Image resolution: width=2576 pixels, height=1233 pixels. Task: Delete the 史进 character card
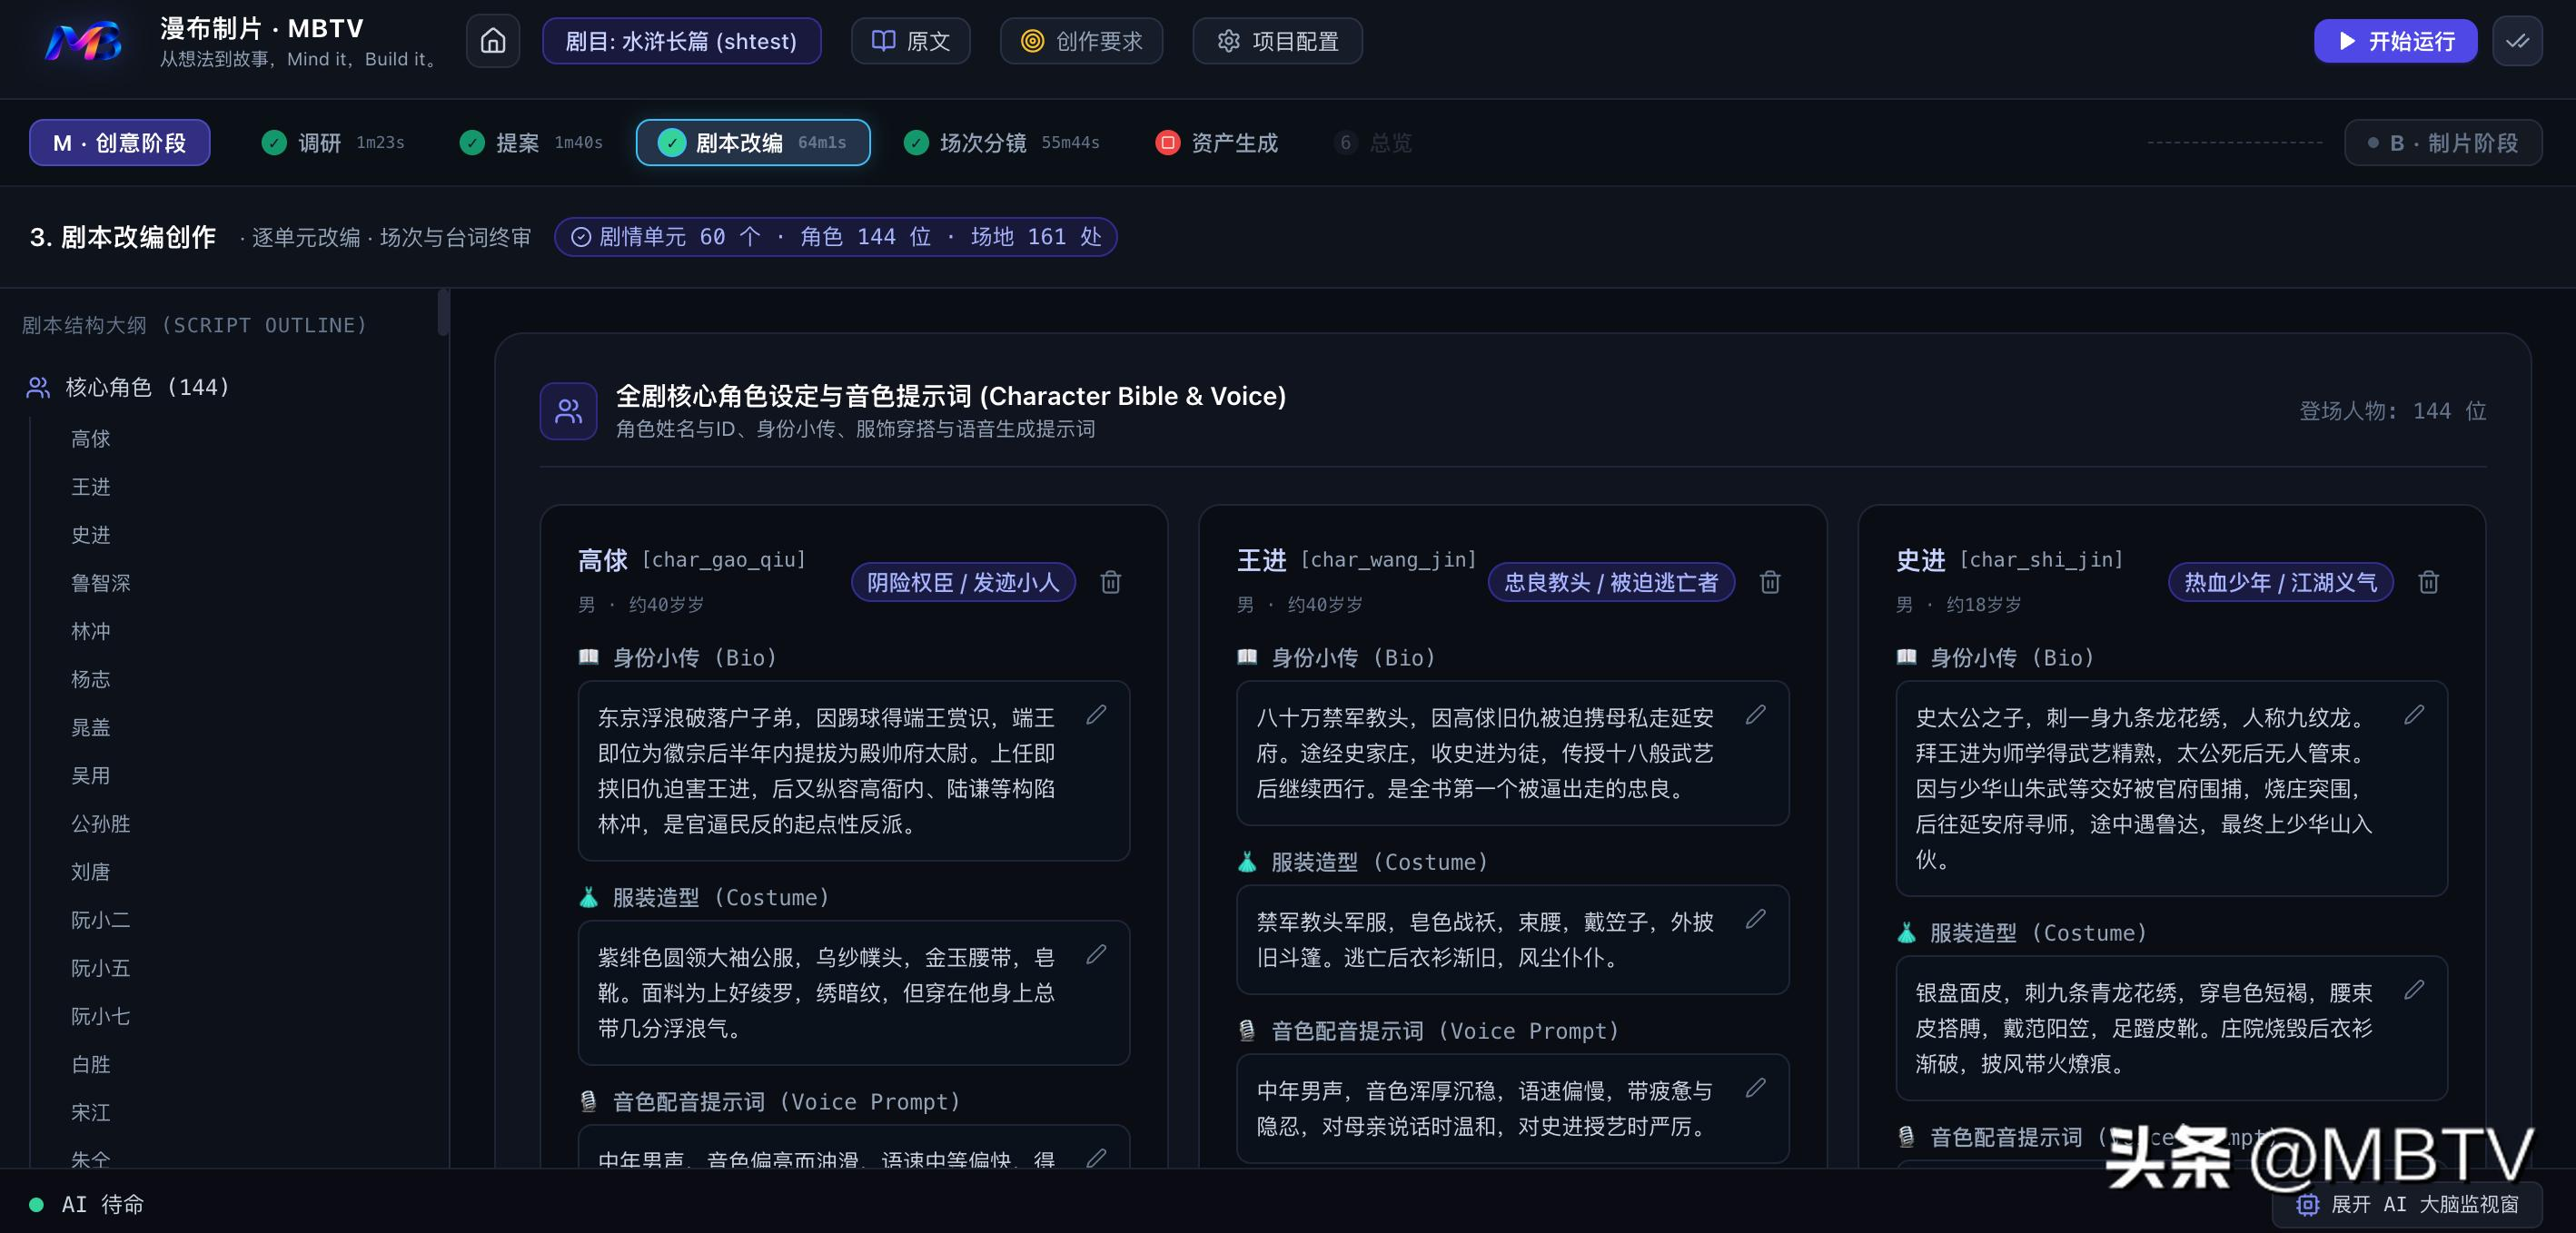point(2428,581)
